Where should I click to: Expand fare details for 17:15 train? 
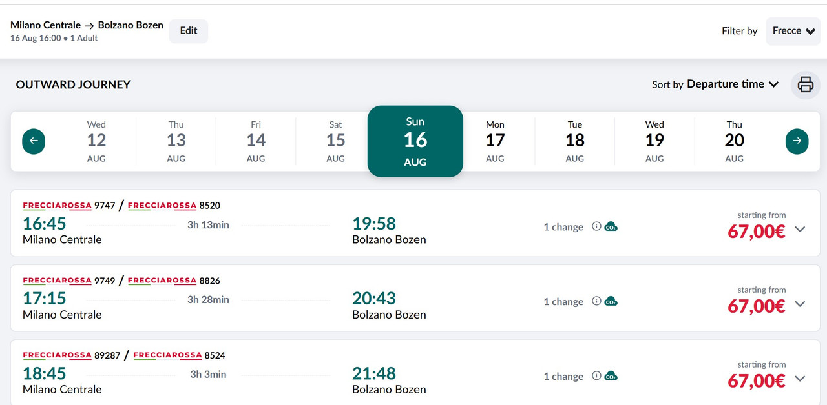click(x=800, y=304)
